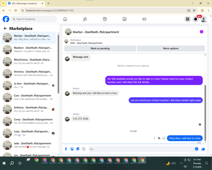
Task: Open the Friends icon in top navigation
Action: pyautogui.click(x=85, y=19)
